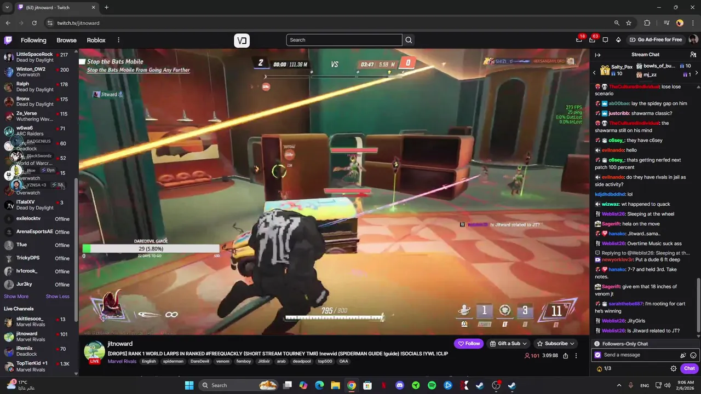
Task: Open the Prime loot notifications icon showing 18
Action: [x=579, y=39]
